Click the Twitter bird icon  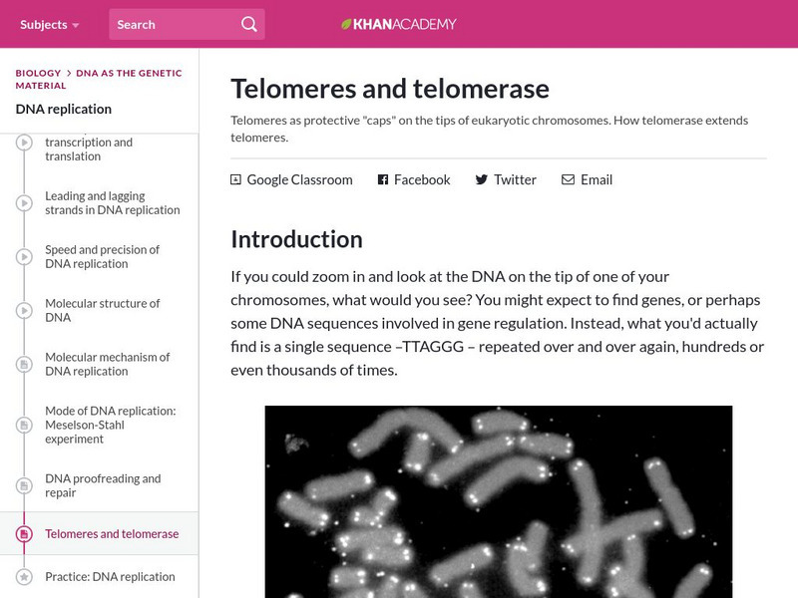click(x=481, y=179)
